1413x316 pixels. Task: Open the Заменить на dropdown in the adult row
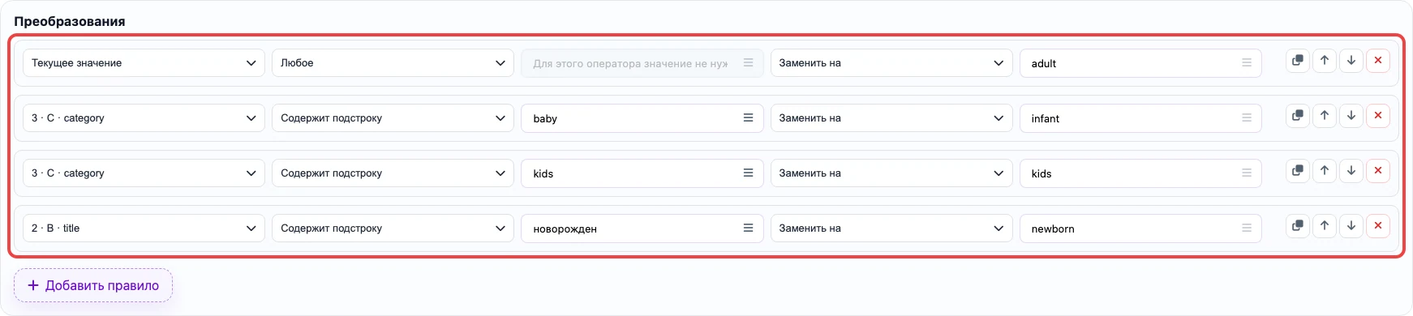point(891,63)
